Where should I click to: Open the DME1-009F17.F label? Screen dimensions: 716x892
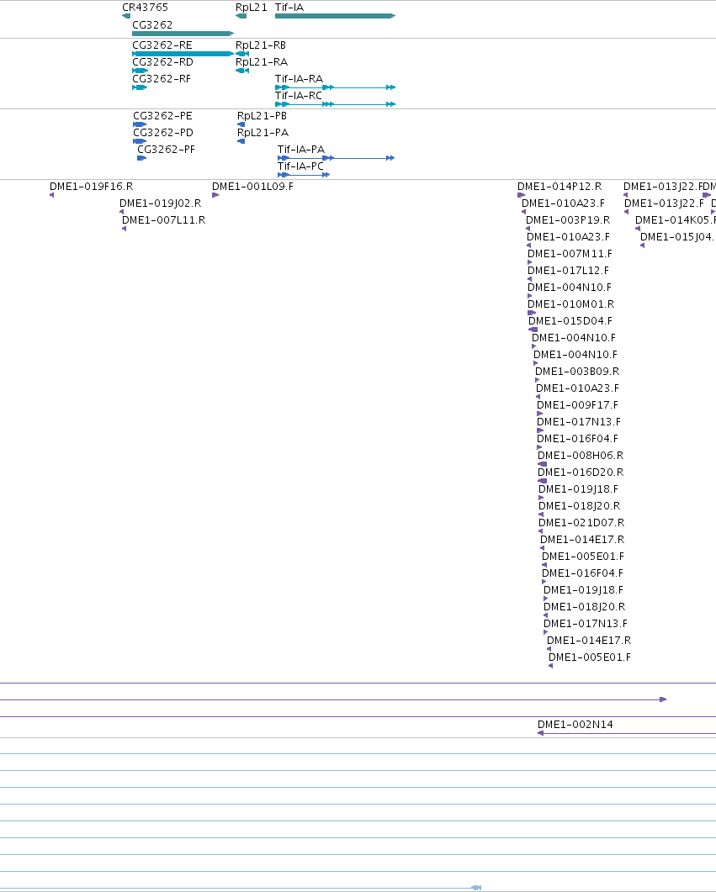(578, 405)
